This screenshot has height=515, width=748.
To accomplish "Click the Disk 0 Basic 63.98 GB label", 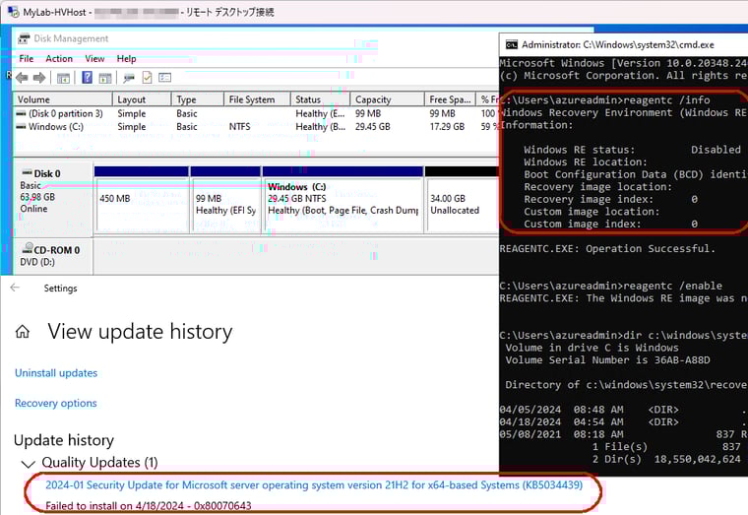I will click(x=53, y=200).
